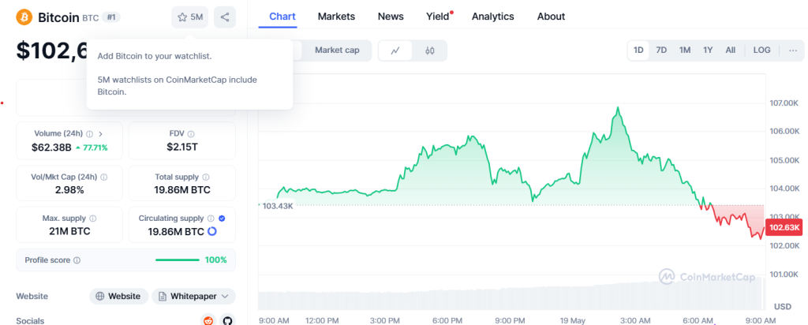Screen dimensions: 808x325
Task: Open Bitcoin's Reddit social link
Action: (208, 320)
